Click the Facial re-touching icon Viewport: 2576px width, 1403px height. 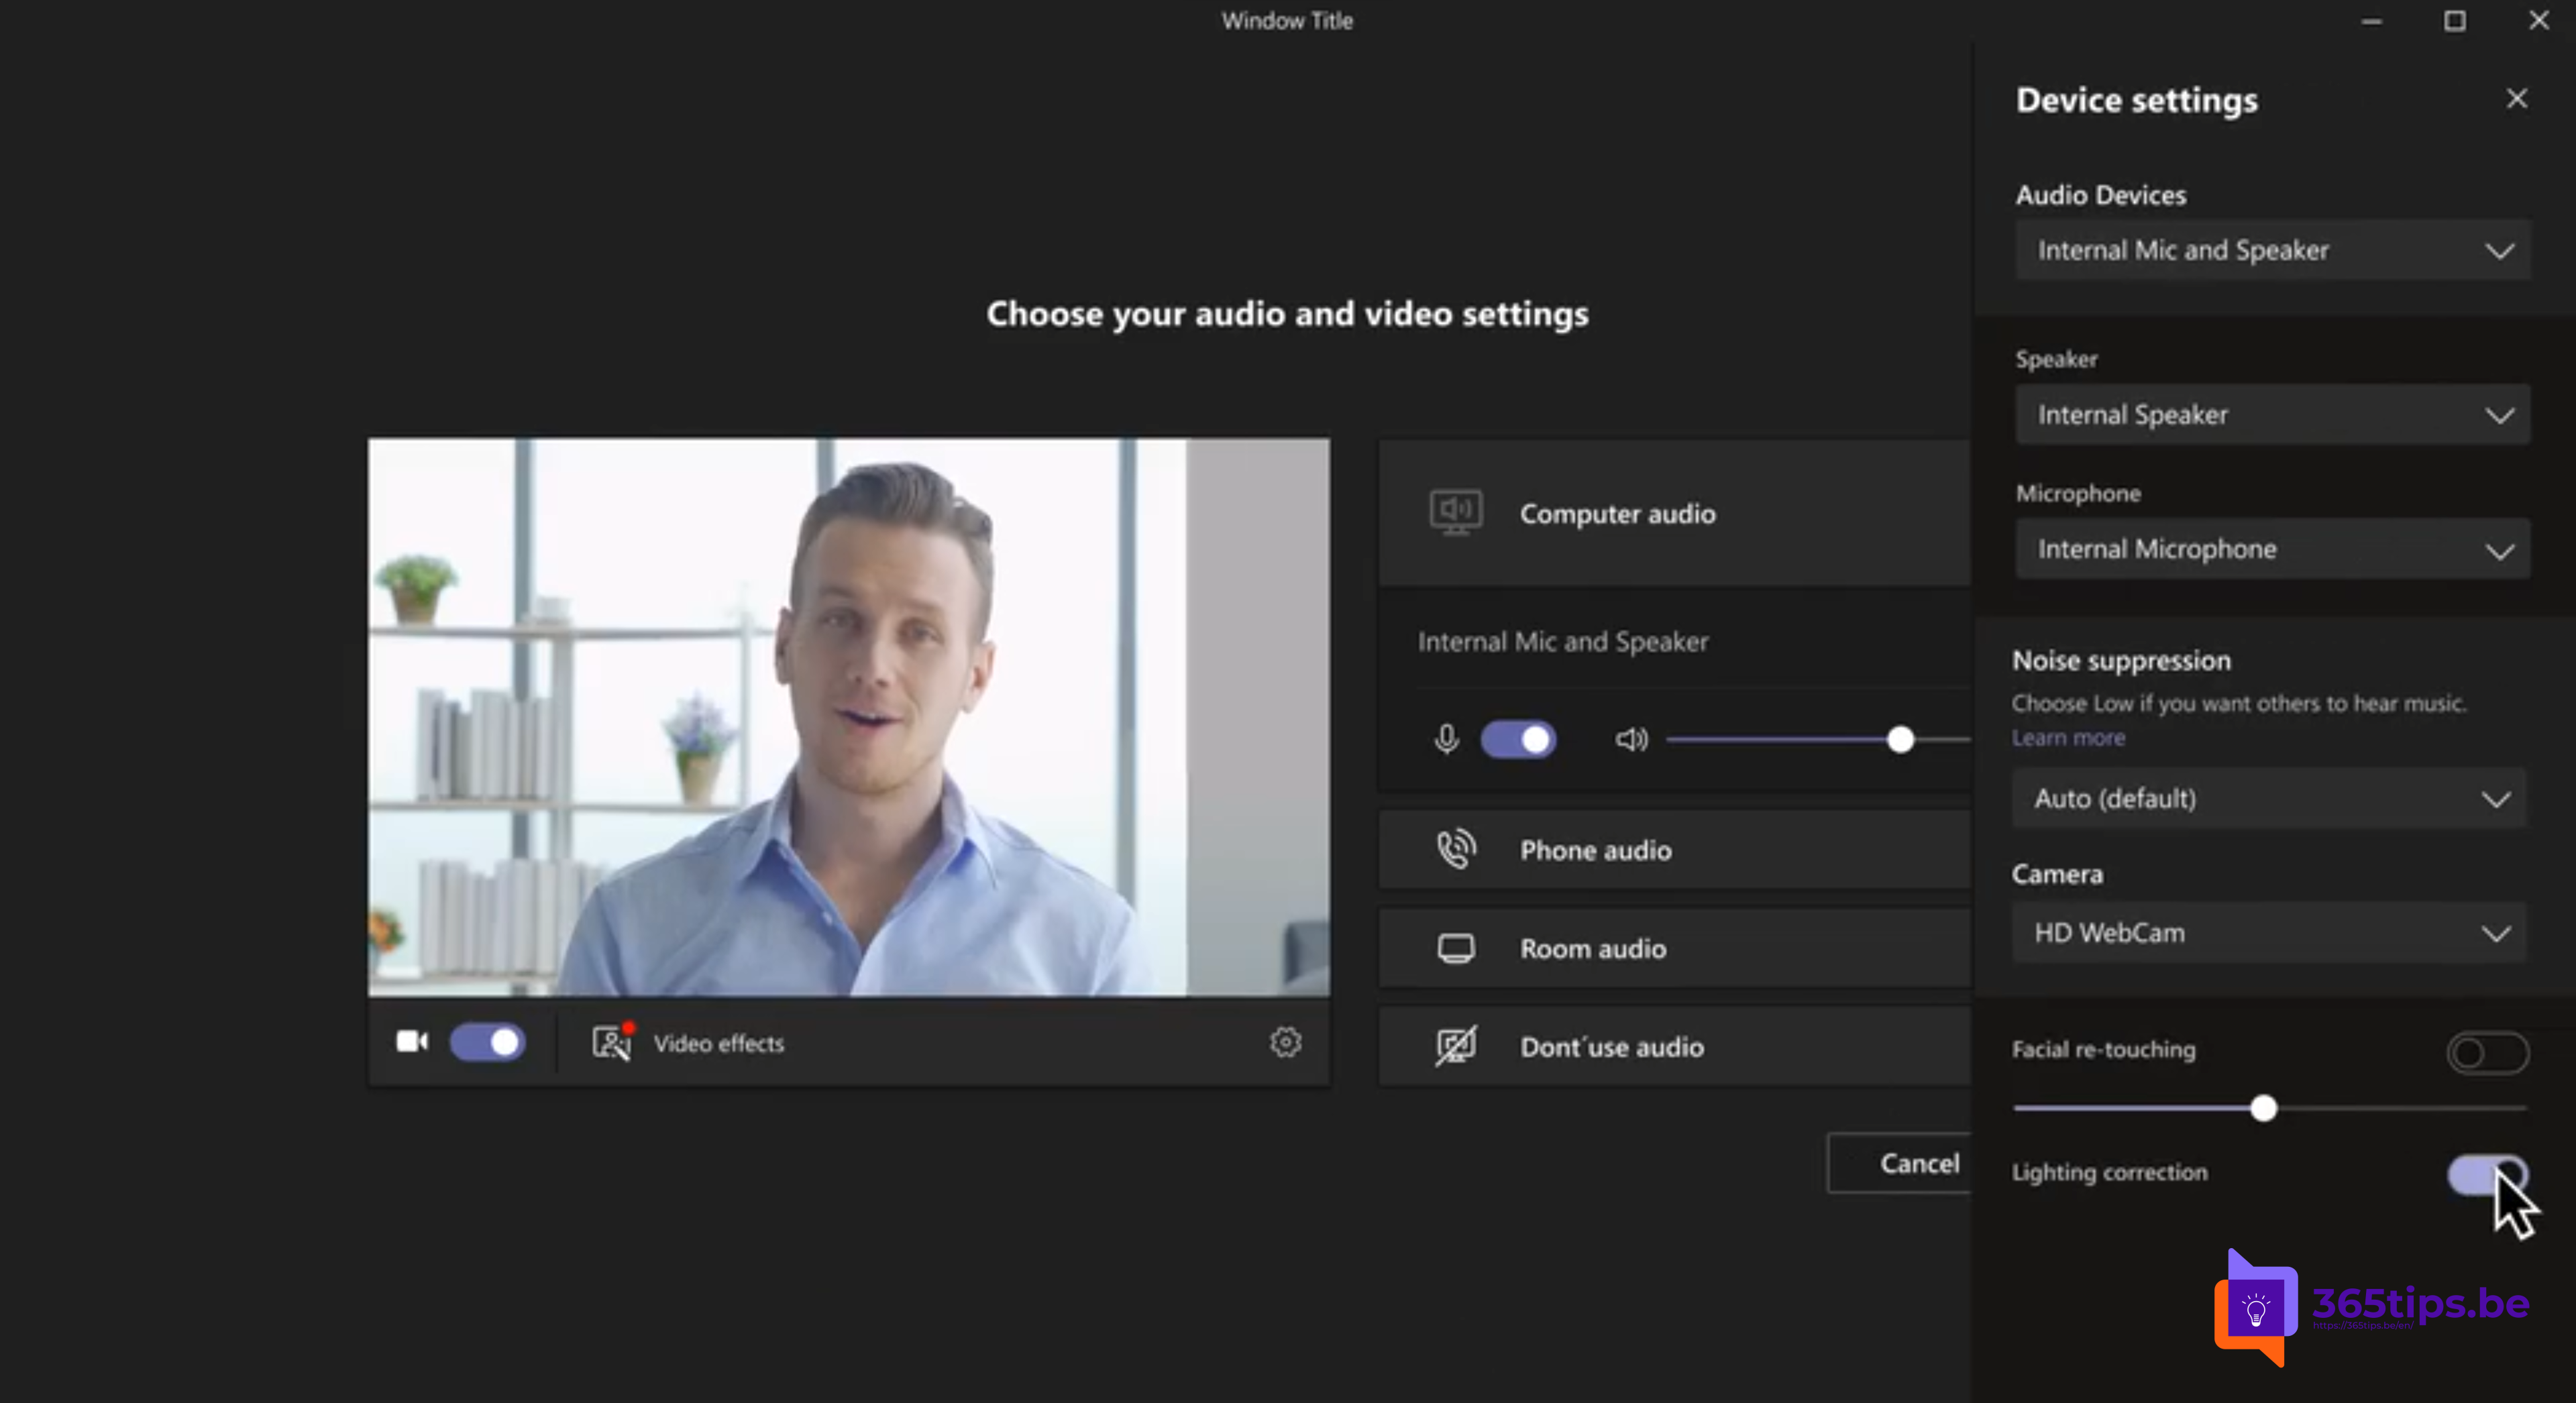click(x=2485, y=1050)
